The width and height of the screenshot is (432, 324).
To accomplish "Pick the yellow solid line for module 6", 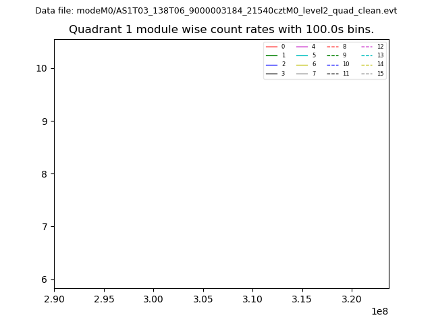I will 302,64.
